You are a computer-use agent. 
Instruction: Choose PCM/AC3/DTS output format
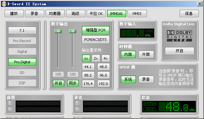(x=95, y=40)
